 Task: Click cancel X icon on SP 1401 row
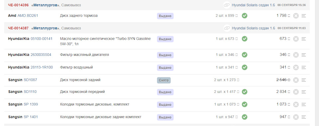pyautogui.click(x=296, y=117)
